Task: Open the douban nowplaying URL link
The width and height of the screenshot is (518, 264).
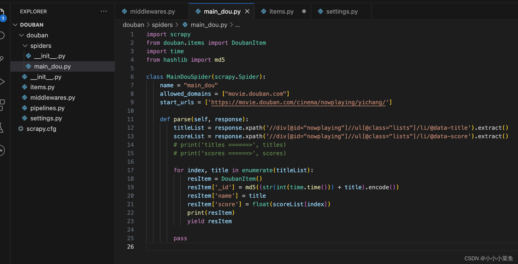Action: (x=298, y=102)
